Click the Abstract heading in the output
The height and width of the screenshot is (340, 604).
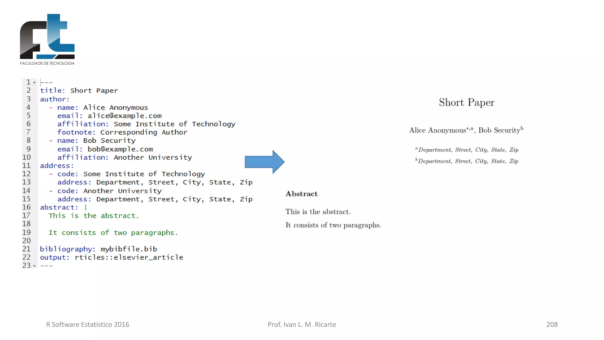tap(301, 194)
